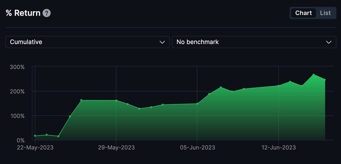
Task: Select the chart's highest peak data point
Action: click(x=313, y=75)
